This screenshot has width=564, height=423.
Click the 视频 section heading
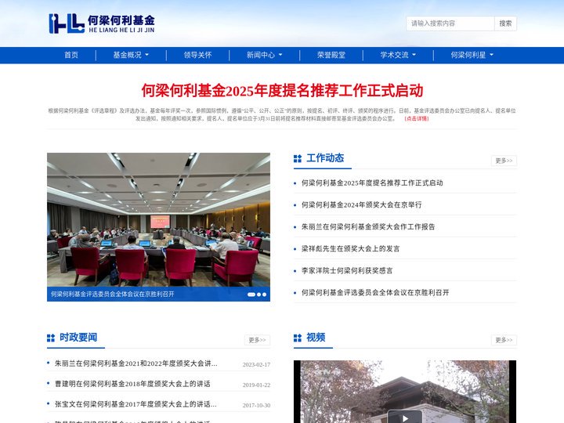[x=316, y=338]
